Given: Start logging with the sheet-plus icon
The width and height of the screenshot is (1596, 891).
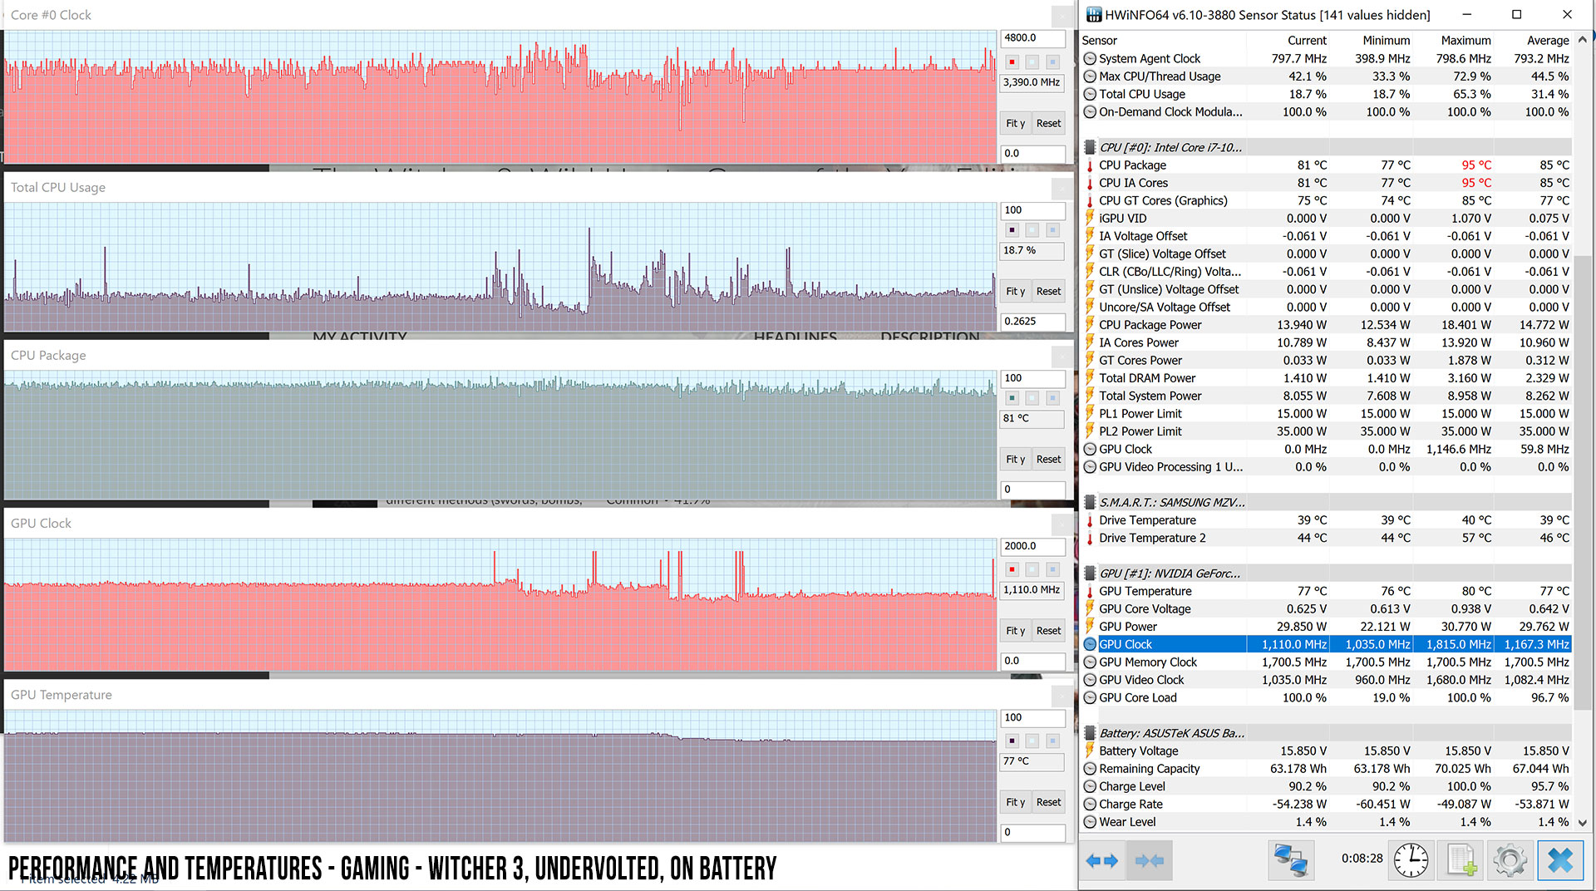Looking at the screenshot, I should point(1461,861).
